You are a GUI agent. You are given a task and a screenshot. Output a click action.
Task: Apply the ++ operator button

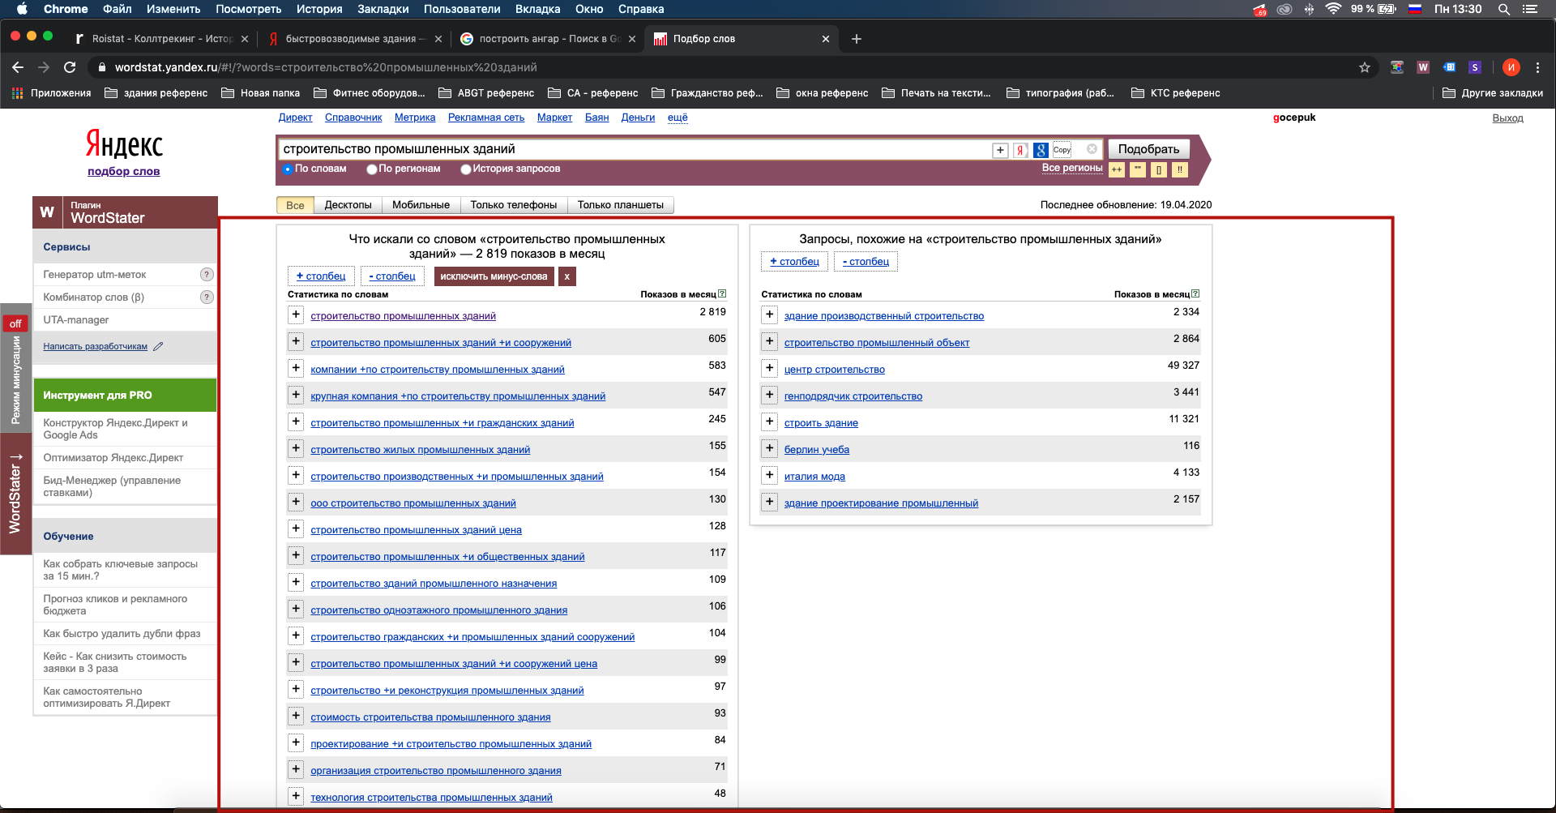tap(1117, 169)
